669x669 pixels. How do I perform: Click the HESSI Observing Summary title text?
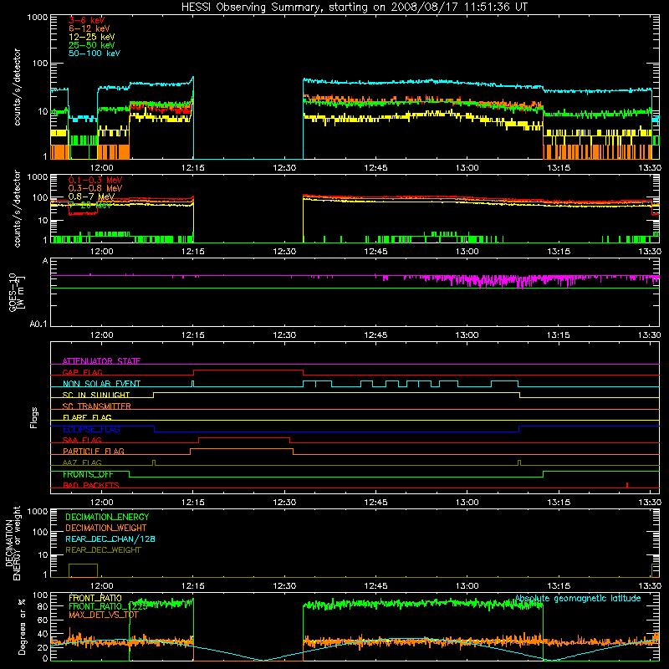354,8
